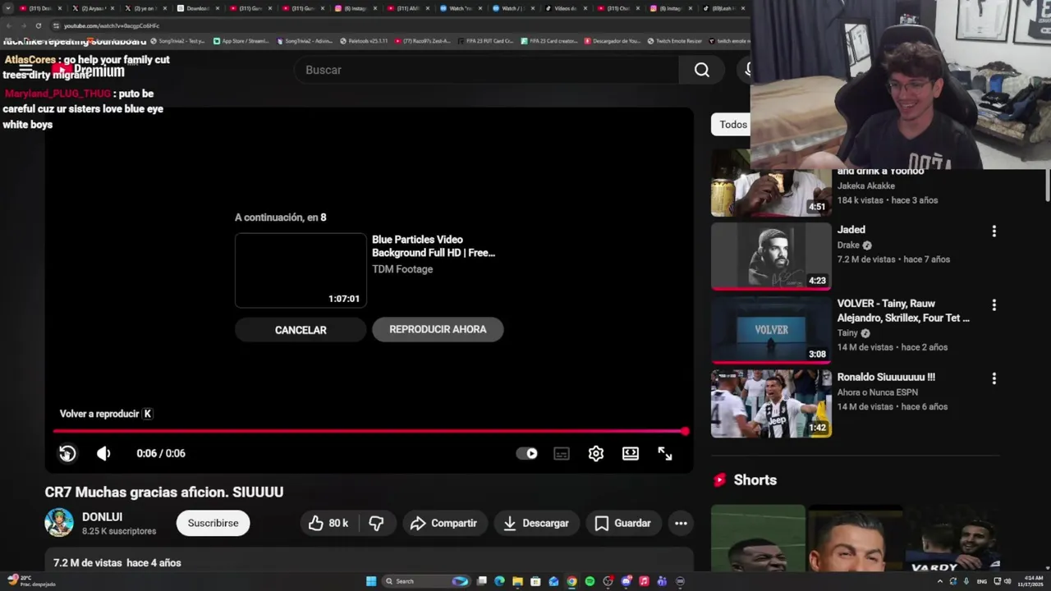Select the Todos filter chip
Screen dimensions: 1051x591
point(731,125)
